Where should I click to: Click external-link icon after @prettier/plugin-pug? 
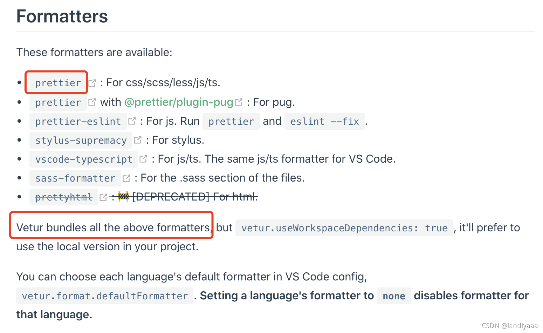239,102
